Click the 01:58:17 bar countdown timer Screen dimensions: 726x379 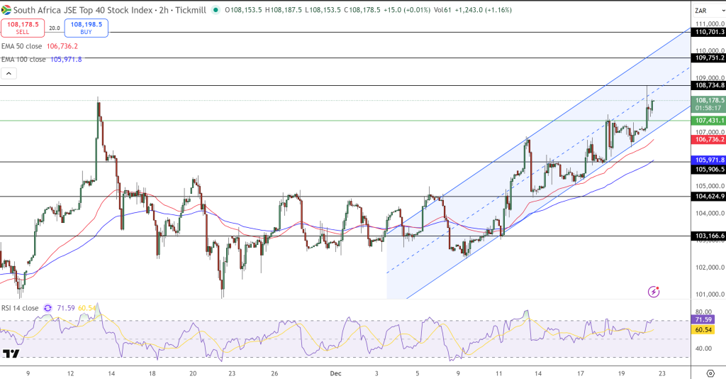tap(708, 108)
